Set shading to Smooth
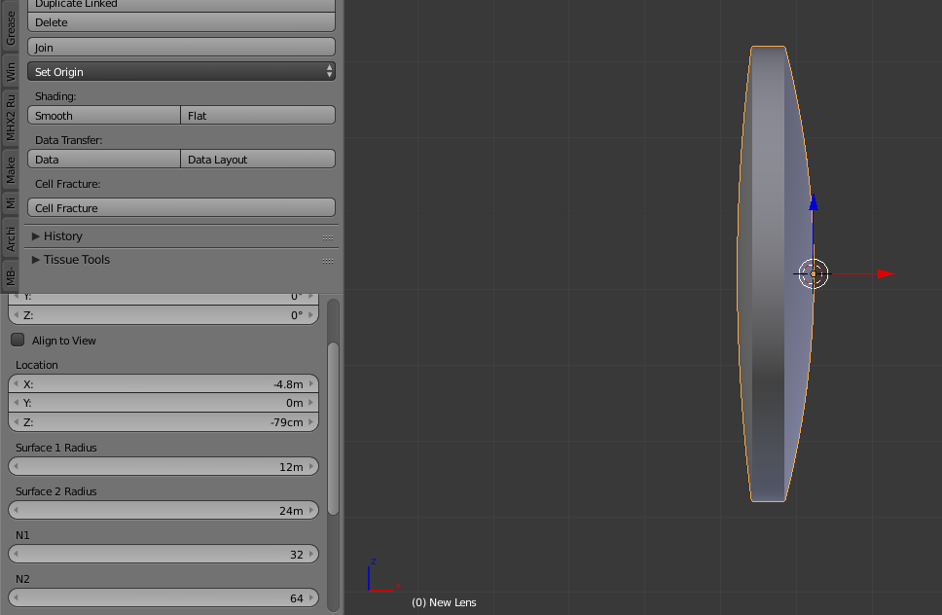The image size is (942, 615). point(104,116)
